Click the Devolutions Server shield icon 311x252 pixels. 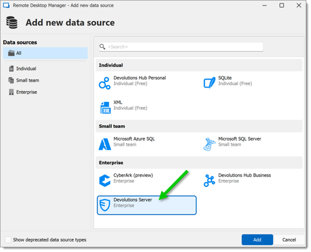click(105, 205)
